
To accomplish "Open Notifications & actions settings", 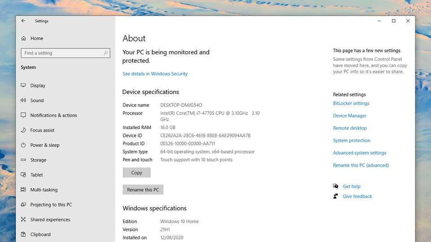I will [x=53, y=115].
